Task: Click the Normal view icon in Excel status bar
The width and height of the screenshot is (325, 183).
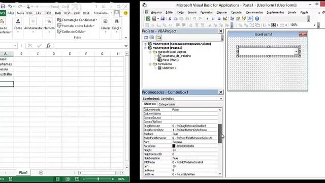Action: click(x=57, y=179)
